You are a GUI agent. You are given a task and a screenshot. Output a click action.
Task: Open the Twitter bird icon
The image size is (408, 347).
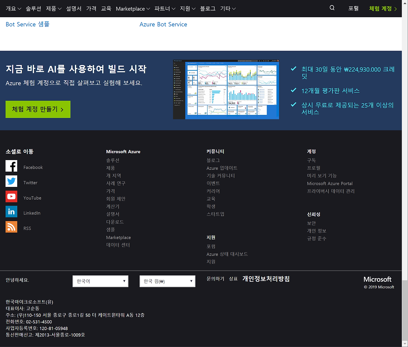click(x=11, y=181)
